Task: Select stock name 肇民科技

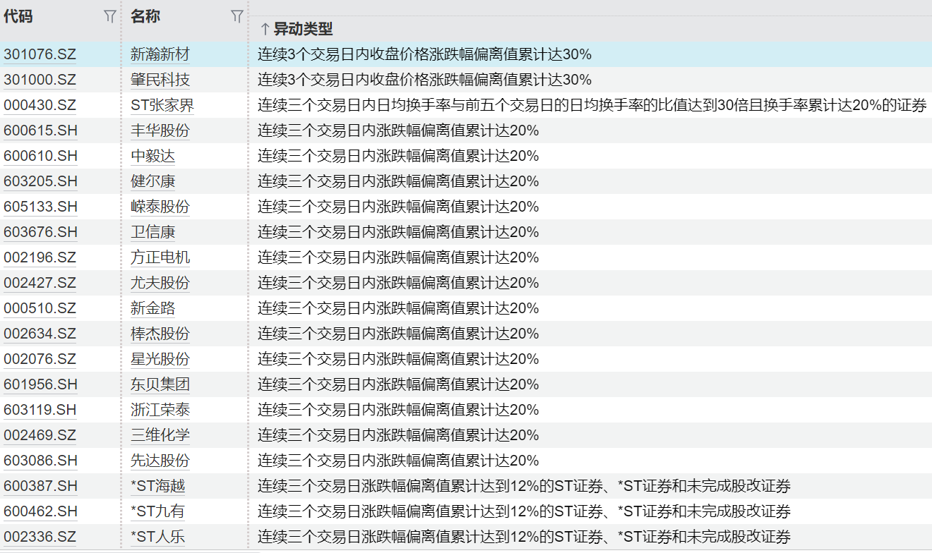Action: tap(160, 80)
